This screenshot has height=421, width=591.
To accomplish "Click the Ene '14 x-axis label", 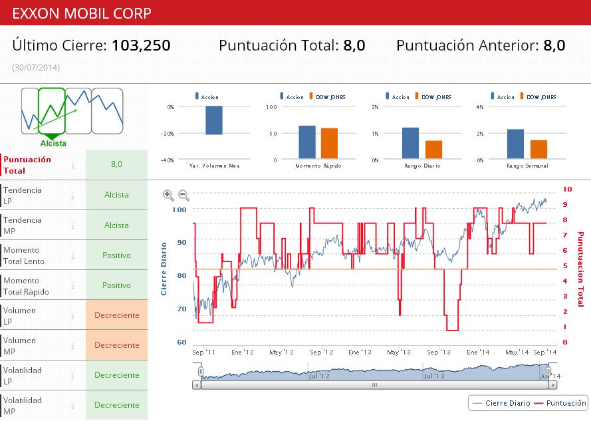I will tap(478, 352).
